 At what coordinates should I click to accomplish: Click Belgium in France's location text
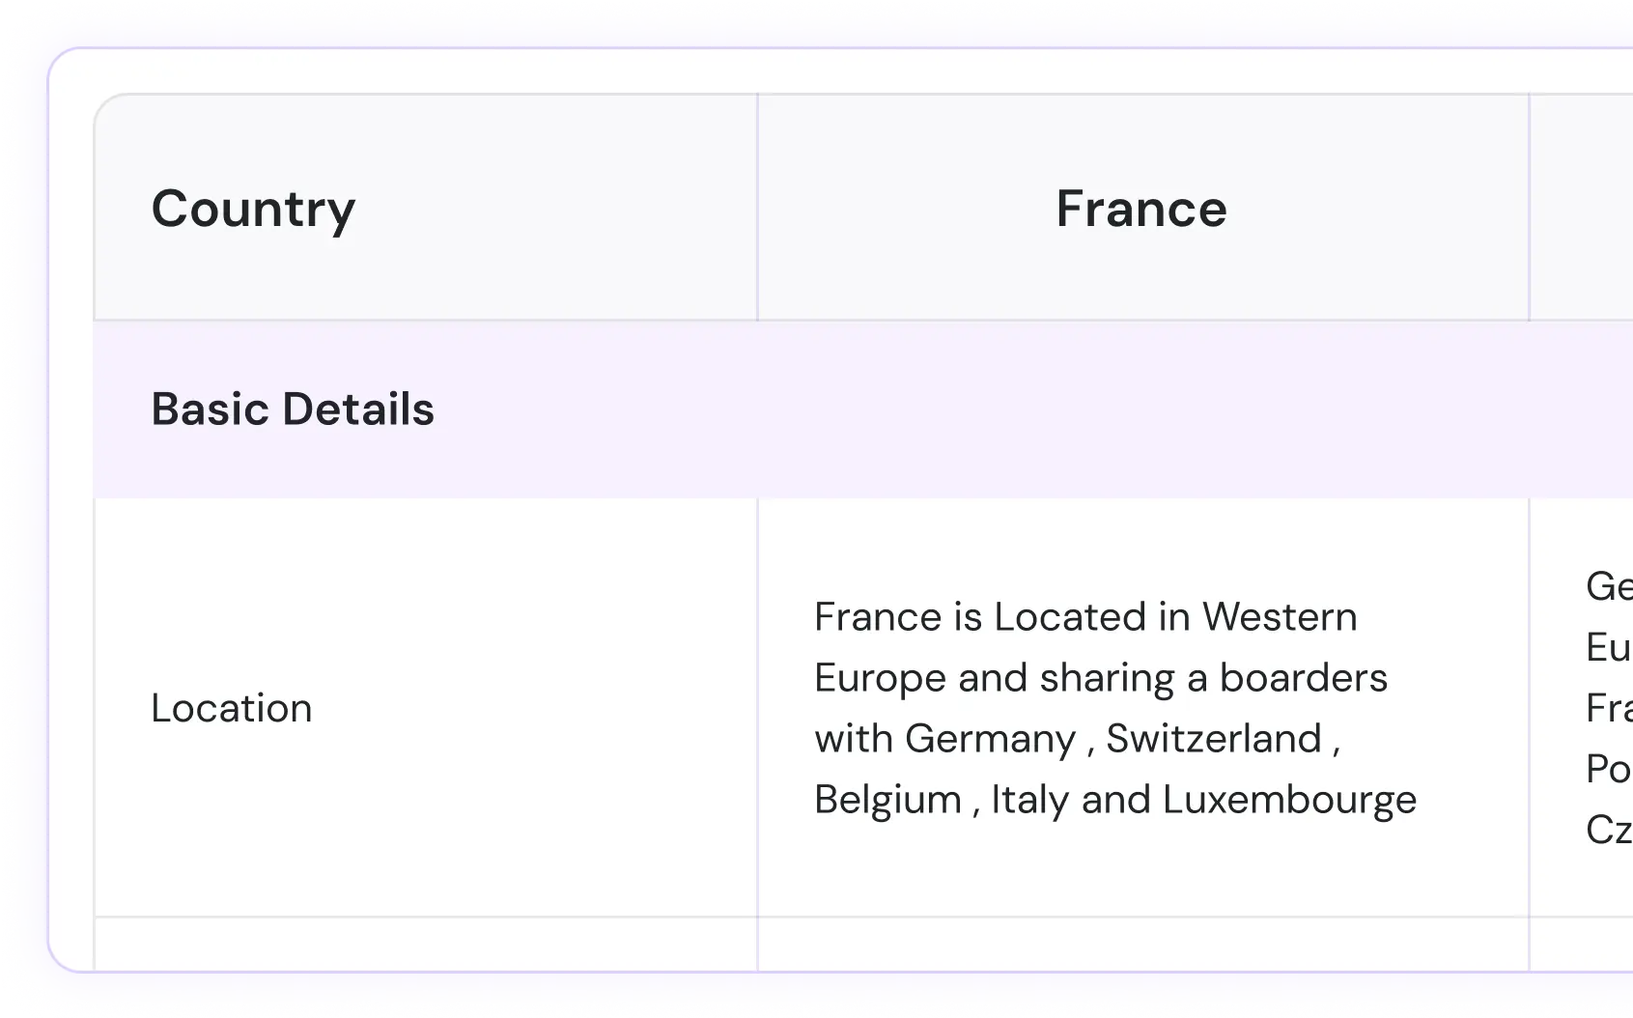[x=887, y=800]
